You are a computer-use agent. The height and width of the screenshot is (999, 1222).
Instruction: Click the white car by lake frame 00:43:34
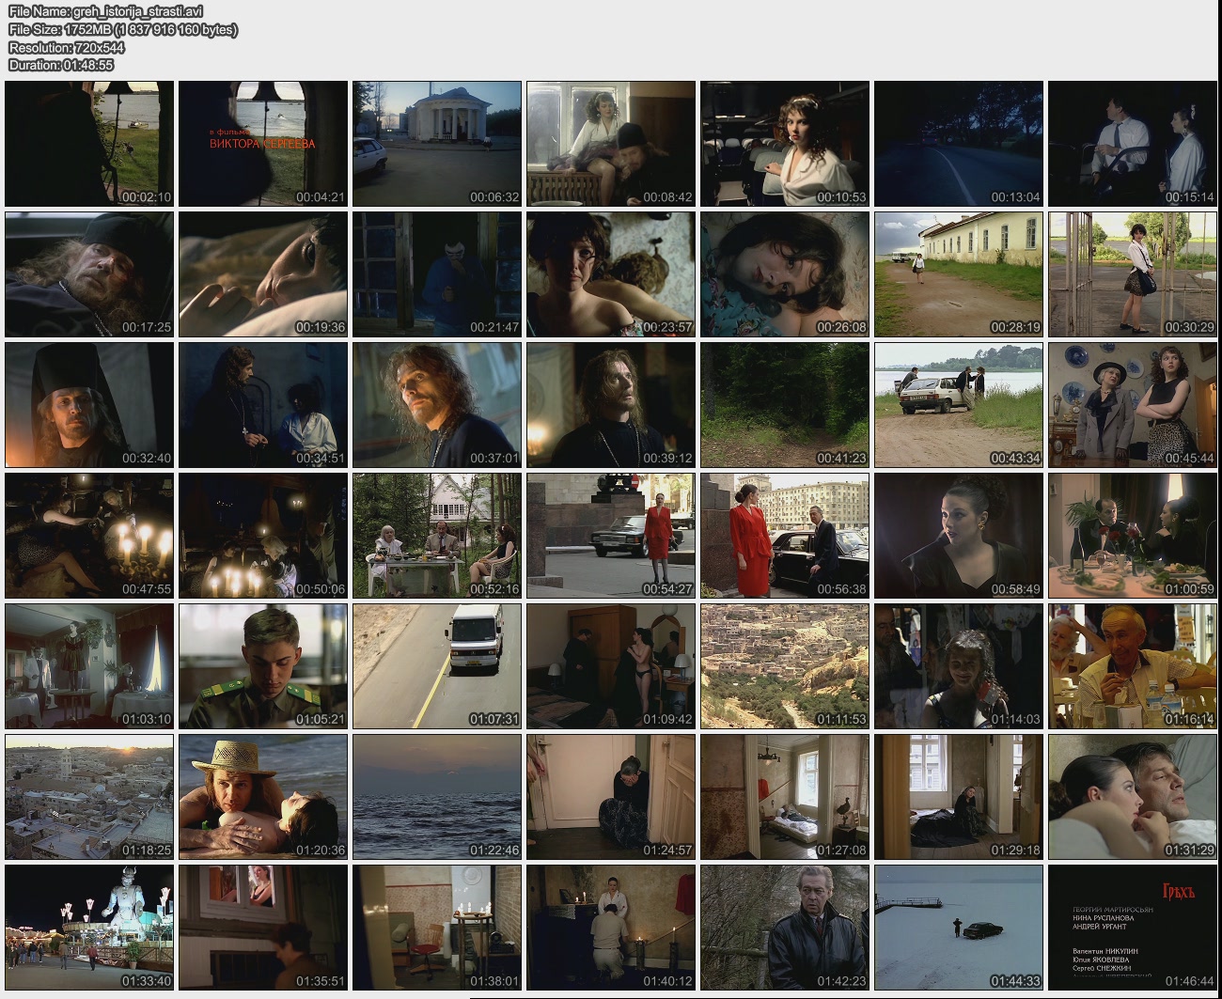(959, 404)
